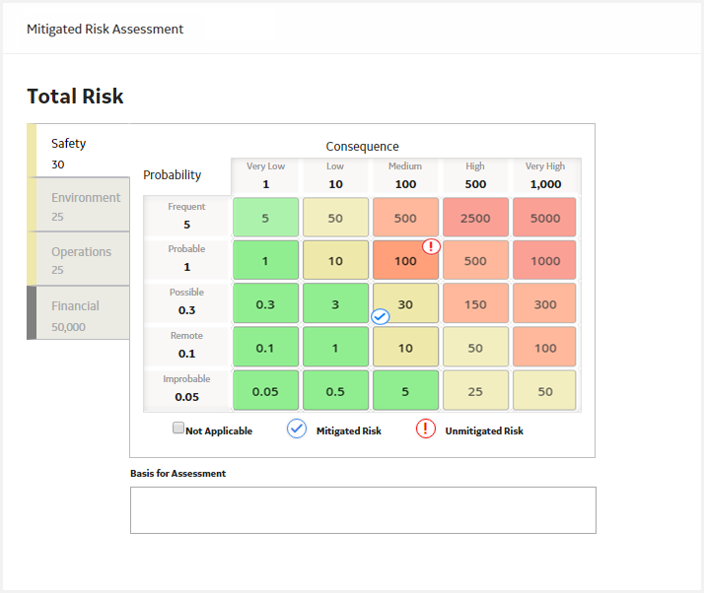Click the red unmitigated risk marker in the matrix
The width and height of the screenshot is (704, 593).
click(431, 246)
